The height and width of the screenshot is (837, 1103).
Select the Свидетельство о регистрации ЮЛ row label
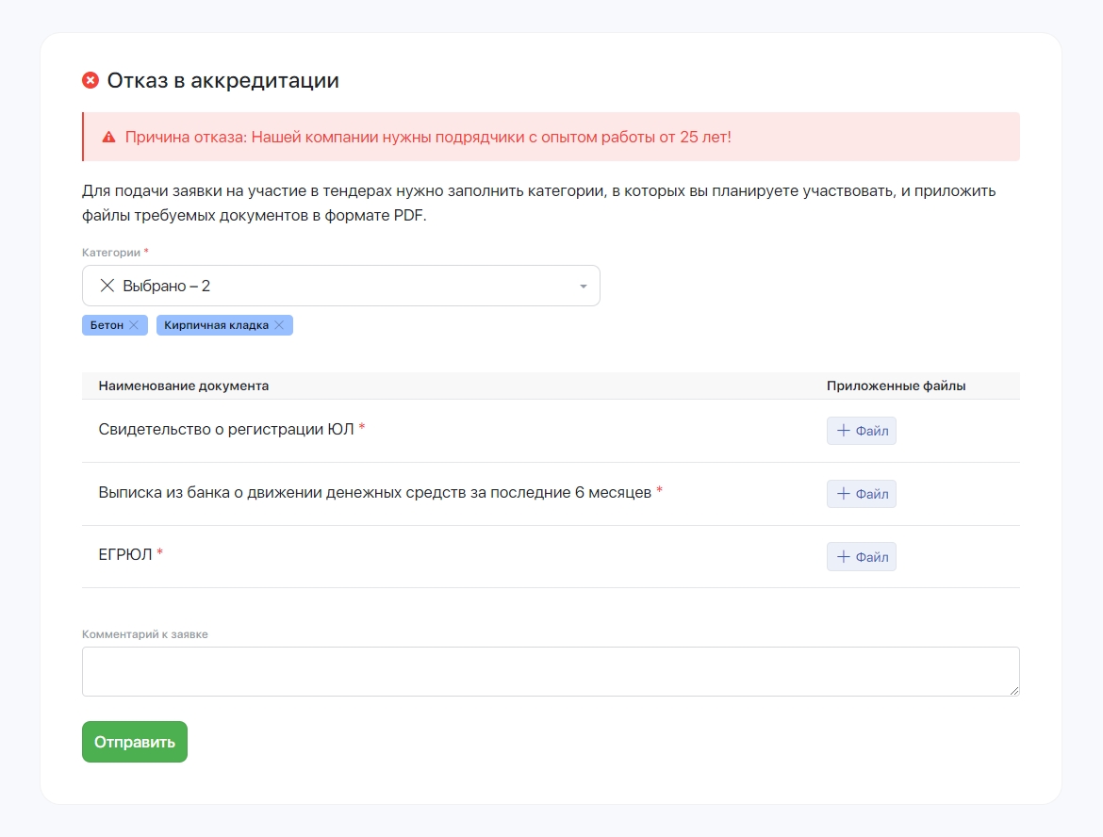(226, 429)
